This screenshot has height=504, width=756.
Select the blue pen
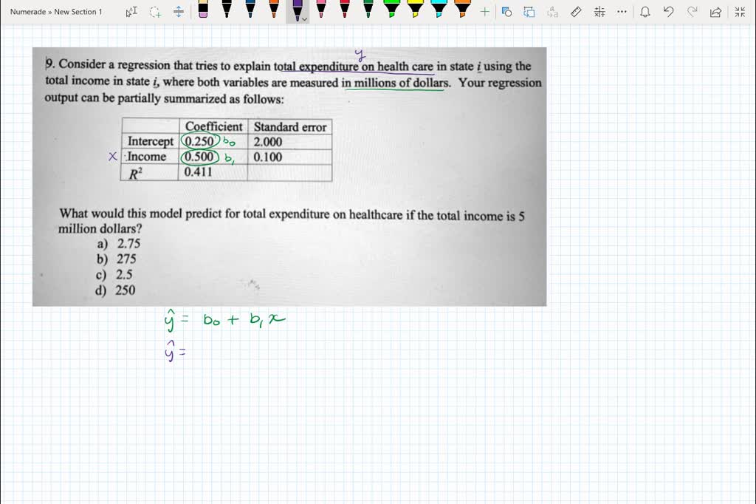(252, 11)
